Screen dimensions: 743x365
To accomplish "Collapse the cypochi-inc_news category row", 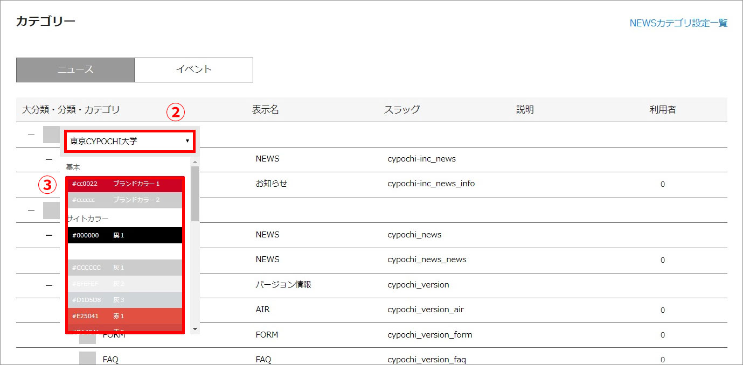I will (49, 159).
